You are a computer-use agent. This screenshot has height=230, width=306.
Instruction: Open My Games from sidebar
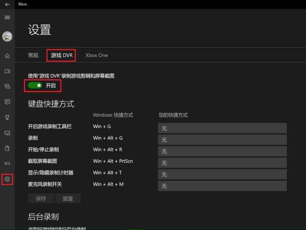point(7,71)
